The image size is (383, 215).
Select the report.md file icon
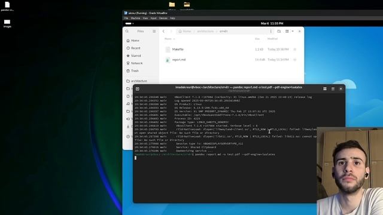pyautogui.click(x=168, y=60)
